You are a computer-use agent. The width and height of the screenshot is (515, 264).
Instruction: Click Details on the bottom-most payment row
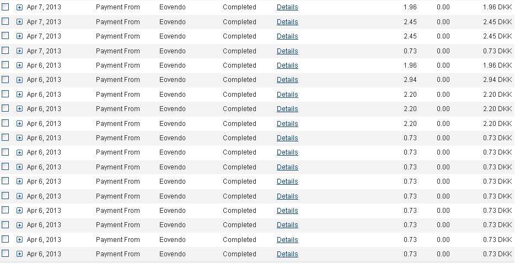pos(287,254)
